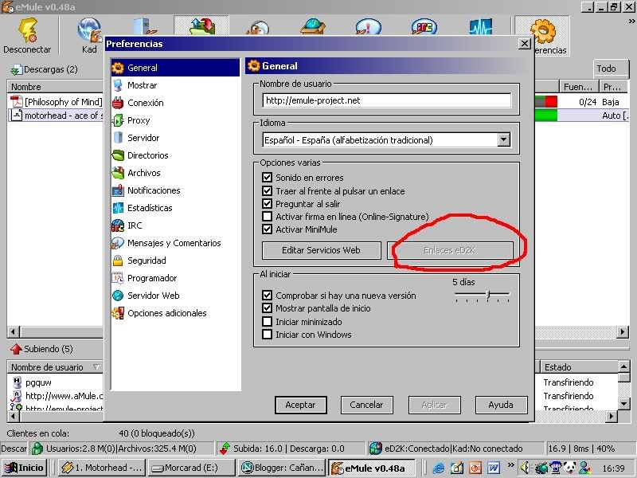Image resolution: width=637 pixels, height=478 pixels.
Task: Click the Notificaciones icon in preferences list
Action: coord(118,190)
